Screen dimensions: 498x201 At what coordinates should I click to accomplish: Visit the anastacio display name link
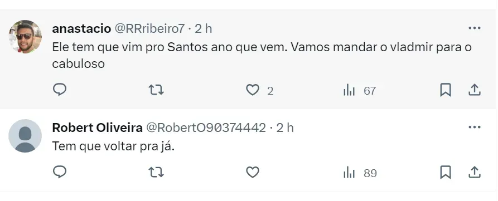tap(81, 28)
